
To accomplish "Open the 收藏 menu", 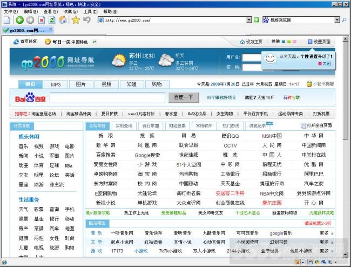I will tap(70, 11).
